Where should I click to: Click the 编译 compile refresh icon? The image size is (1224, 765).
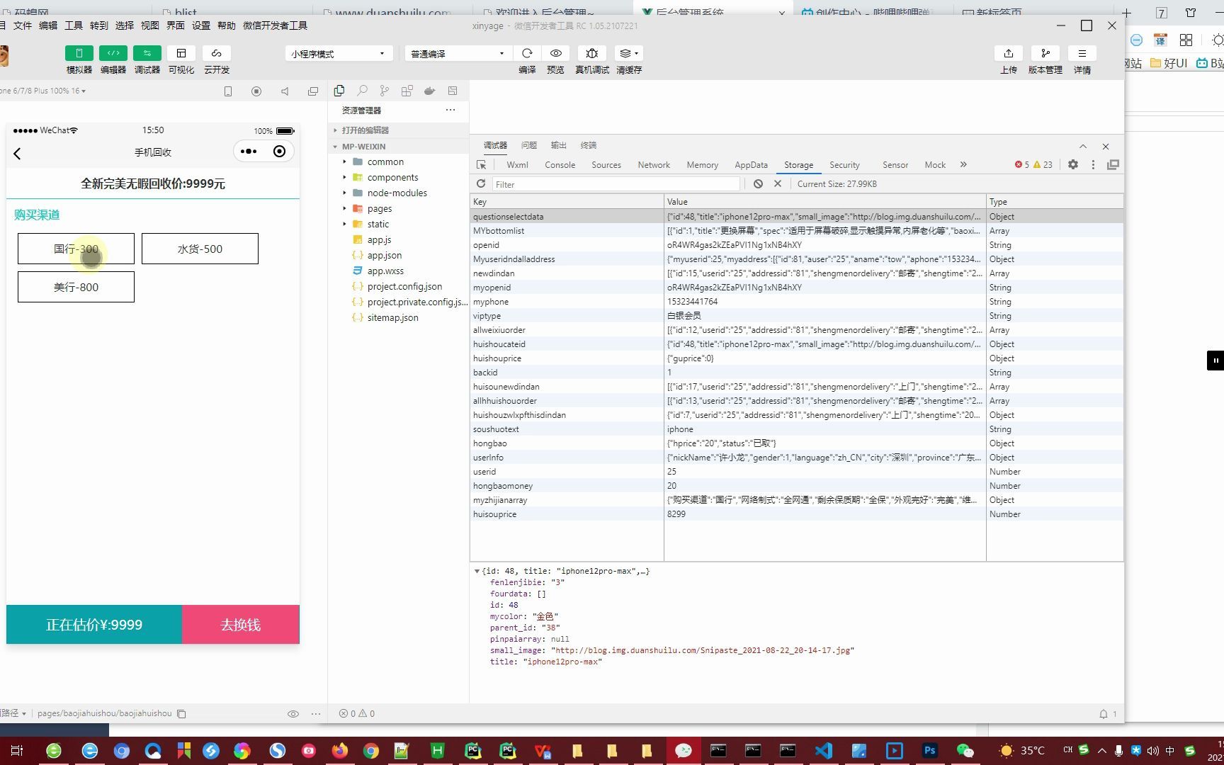(x=527, y=53)
